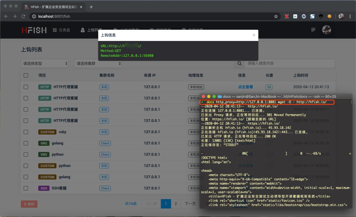Go to page 1 in pagination
Image resolution: width=356 pixels, height=217 pixels.
coord(166,204)
